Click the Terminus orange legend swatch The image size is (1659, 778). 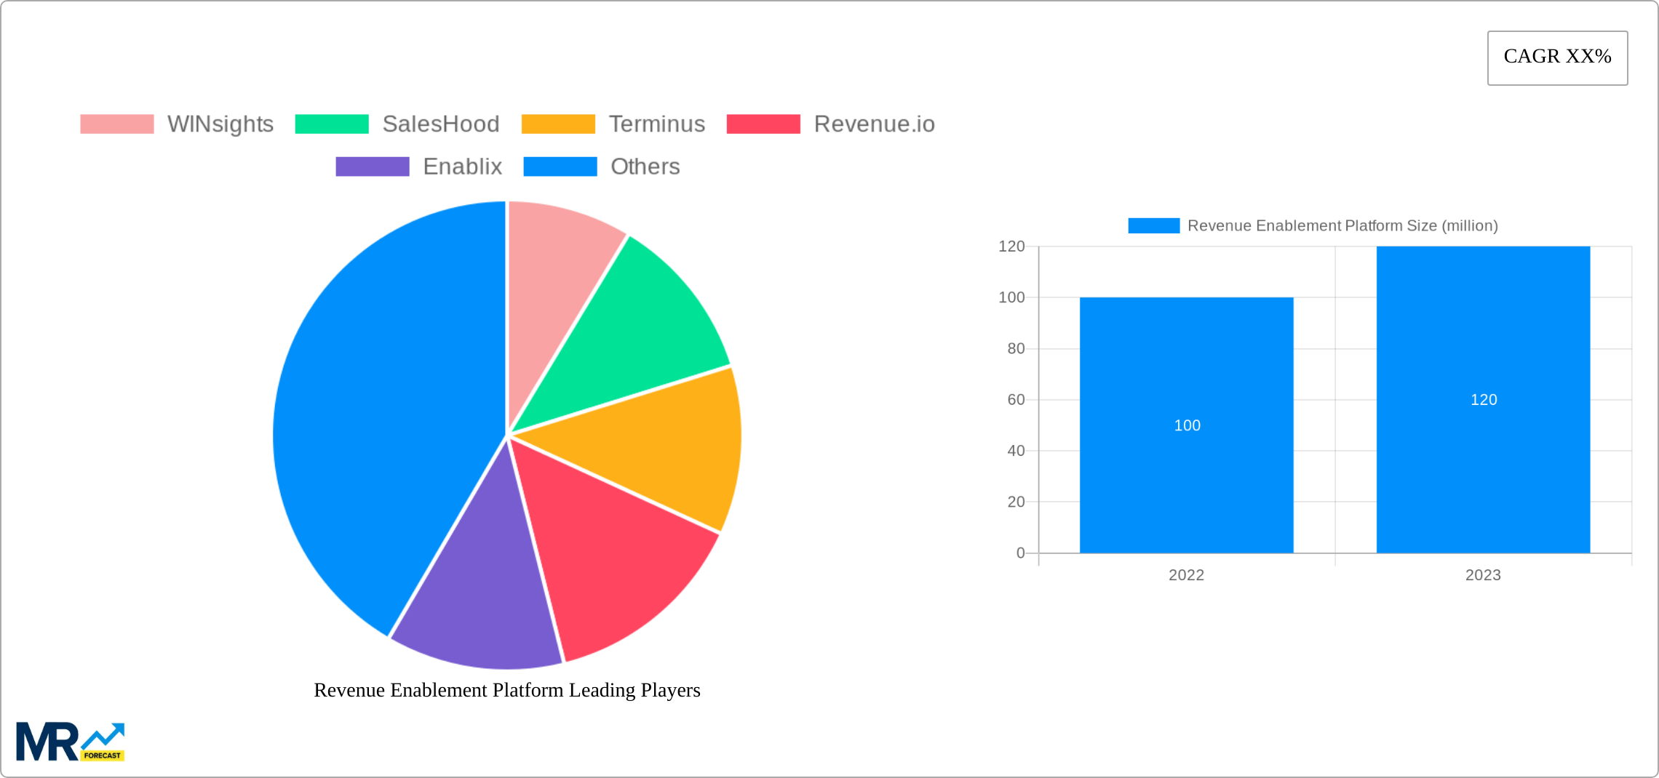coord(560,124)
